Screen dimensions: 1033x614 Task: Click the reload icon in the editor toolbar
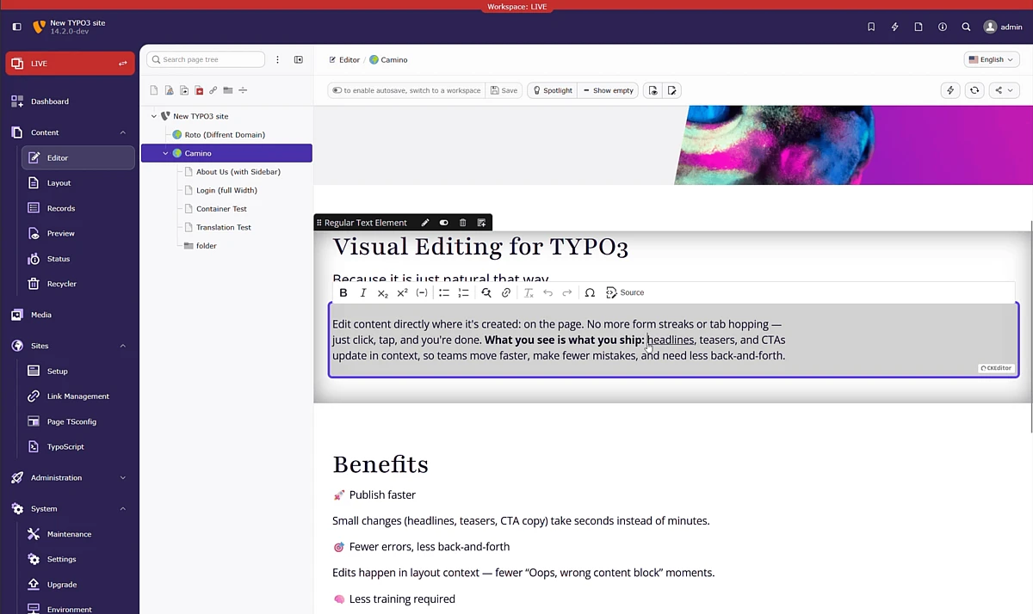click(974, 90)
